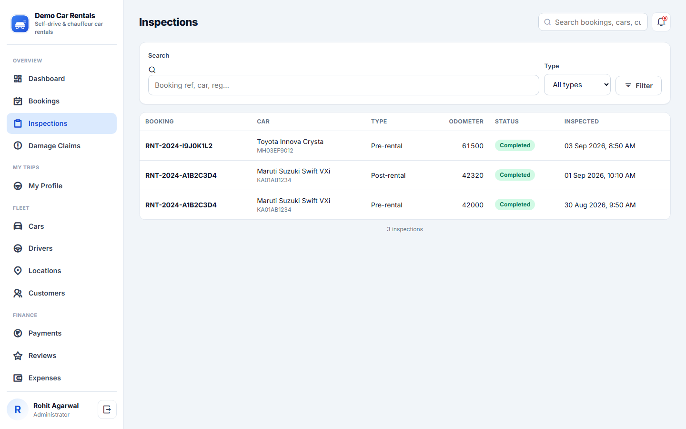Image resolution: width=686 pixels, height=429 pixels.
Task: Go to Locations page
Action: click(x=61, y=271)
